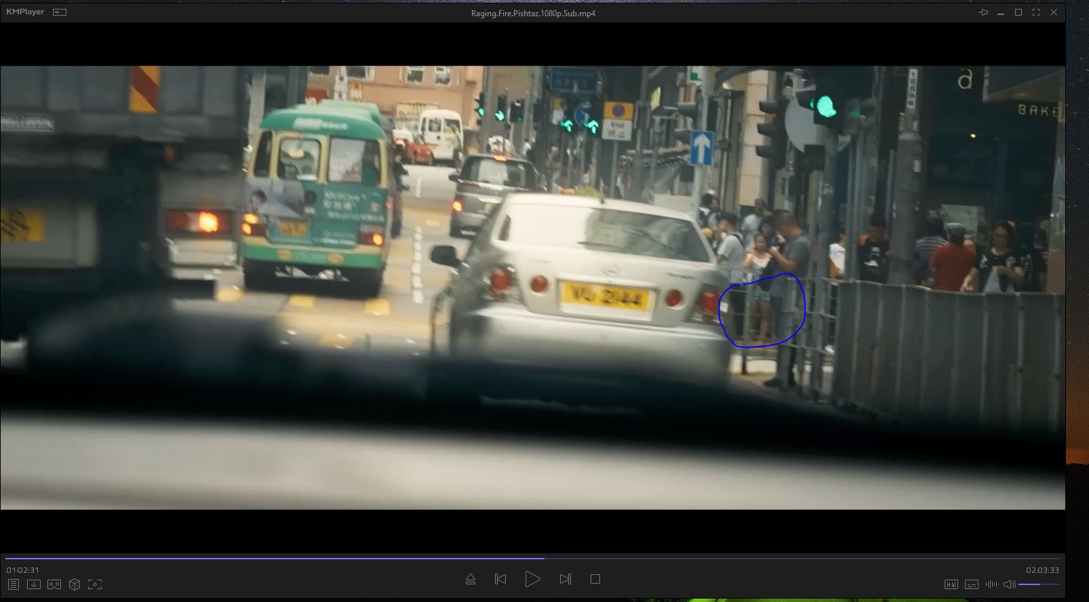
Task: Enable VR mode goggles icon
Action: pos(54,584)
